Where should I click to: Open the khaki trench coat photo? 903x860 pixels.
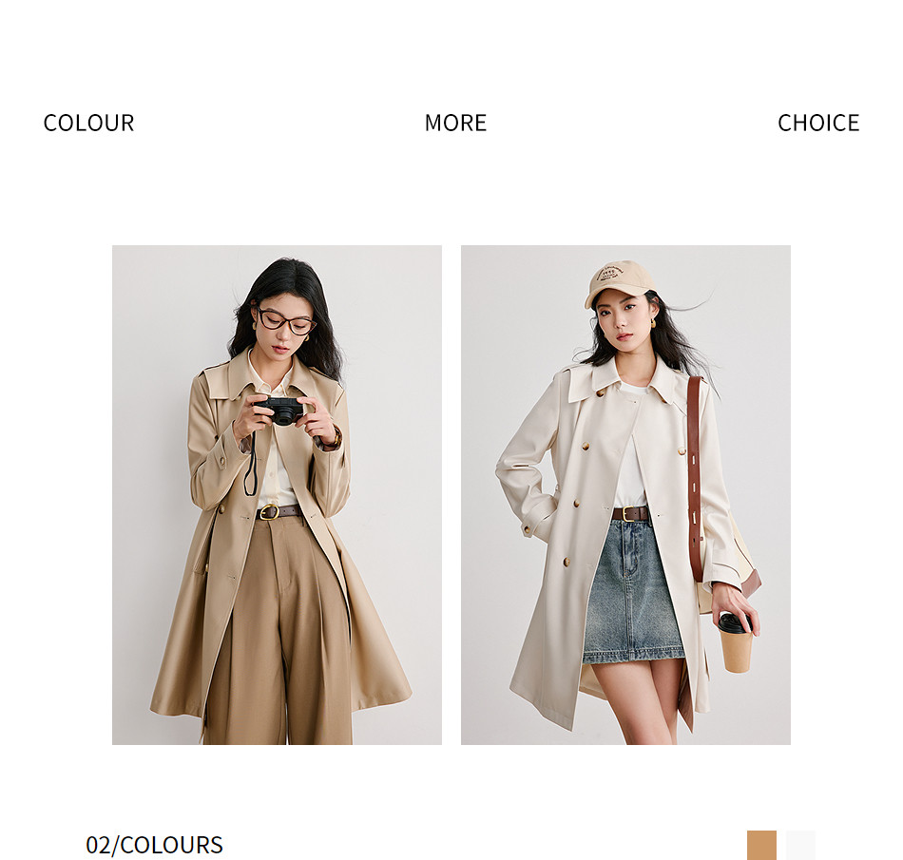click(277, 494)
